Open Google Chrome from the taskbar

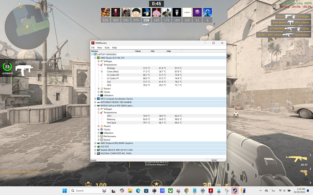[x=186, y=190]
